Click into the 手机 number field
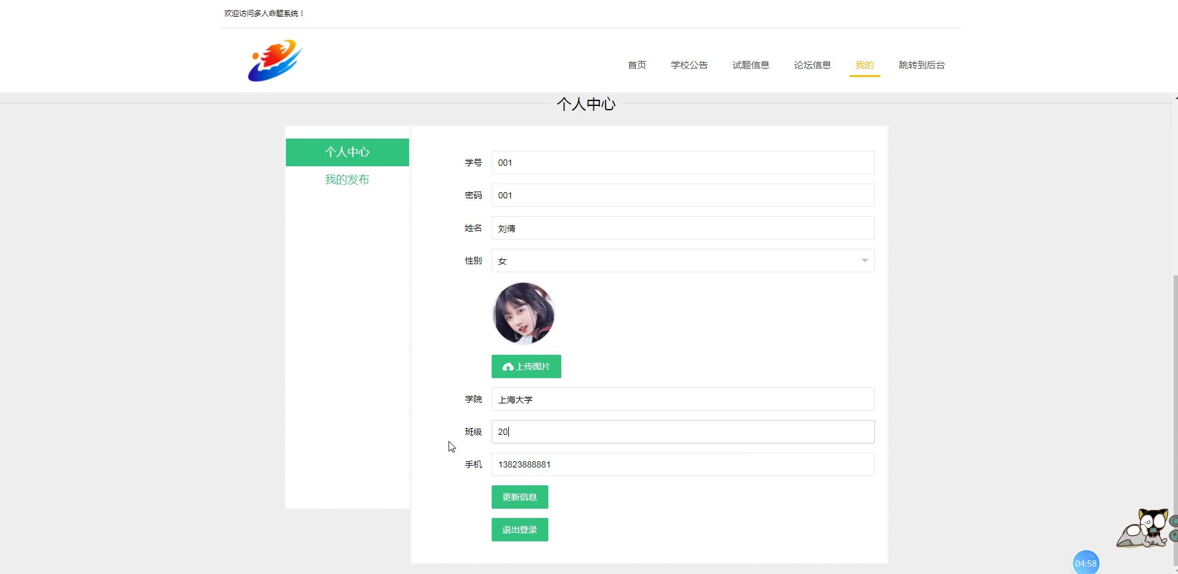The image size is (1178, 574). [x=683, y=464]
